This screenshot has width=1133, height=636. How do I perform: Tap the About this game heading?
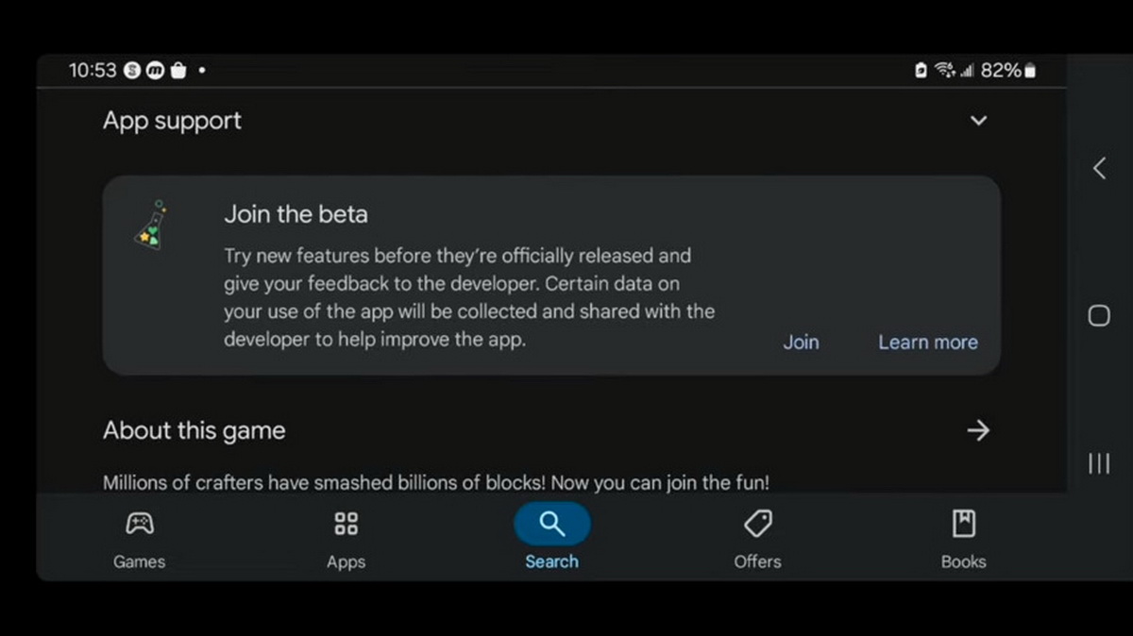[194, 430]
